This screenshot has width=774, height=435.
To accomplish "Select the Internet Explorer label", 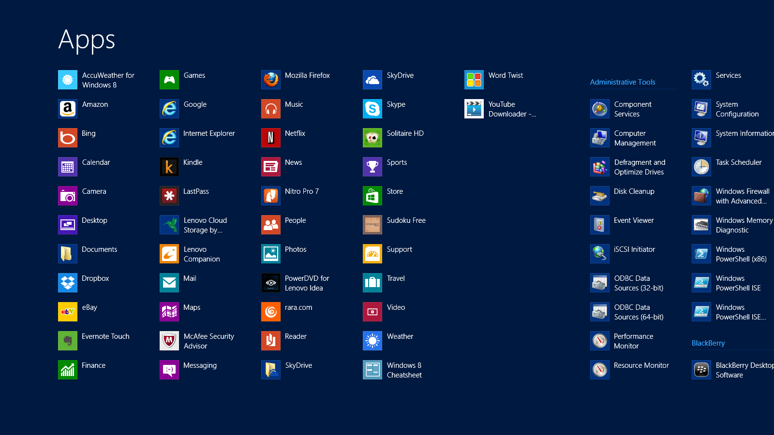I will pyautogui.click(x=209, y=133).
